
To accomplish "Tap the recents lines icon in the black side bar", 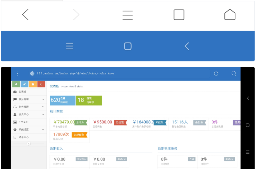I will pos(248,152).
